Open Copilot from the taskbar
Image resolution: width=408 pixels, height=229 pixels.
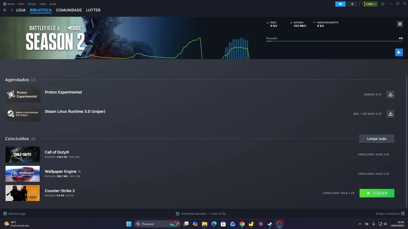pos(195,224)
